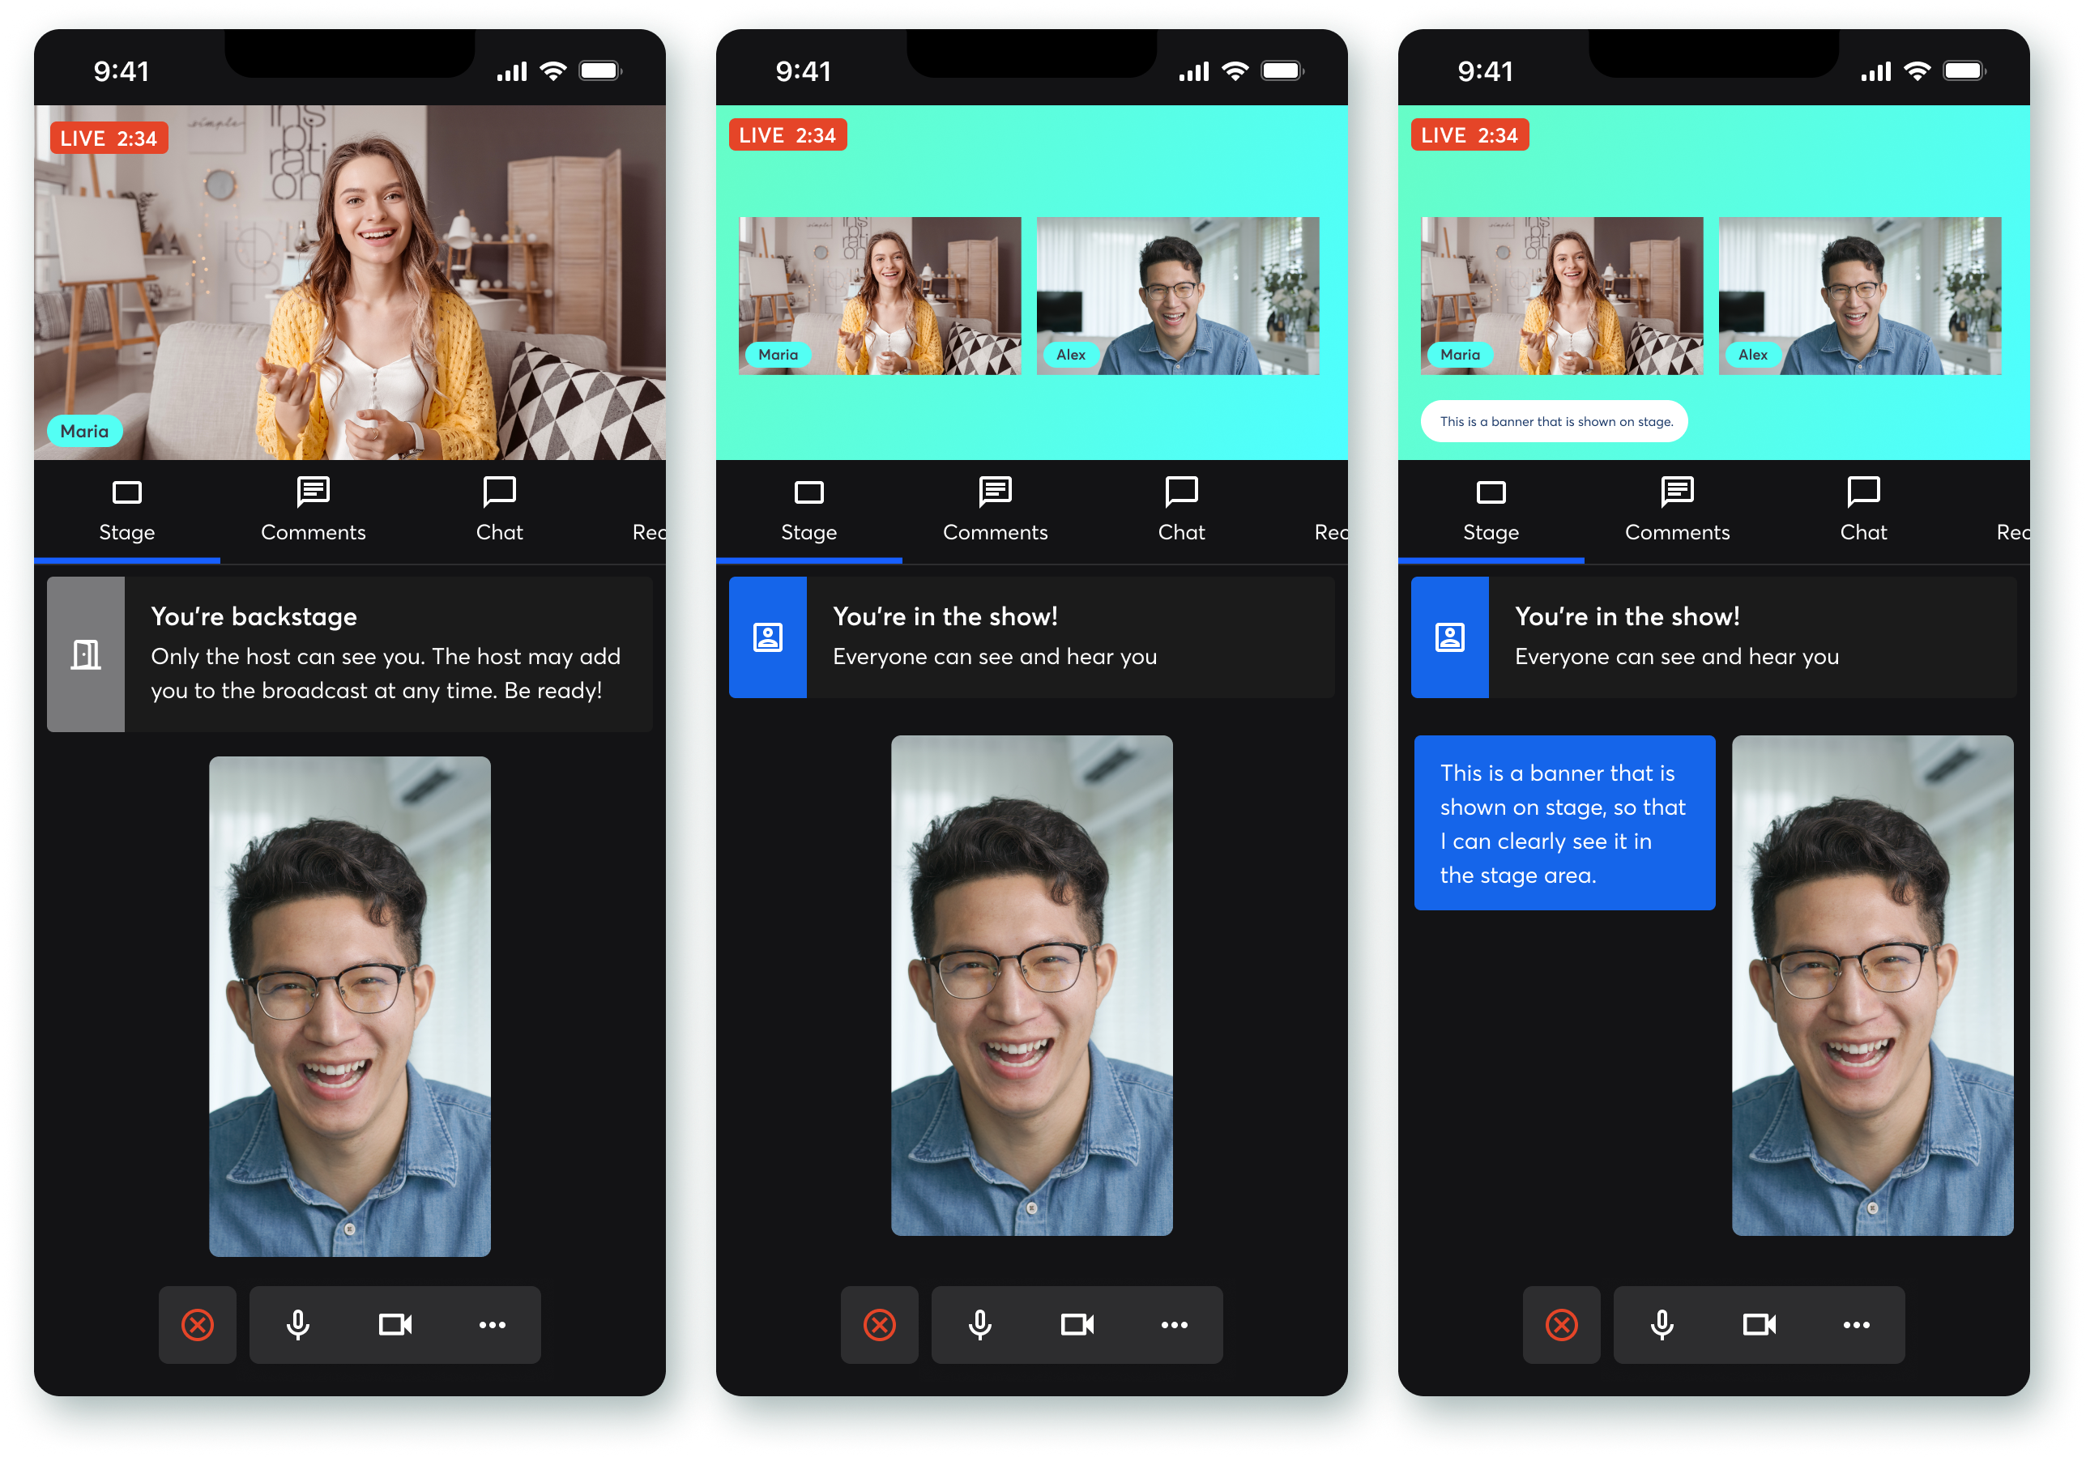
Task: Tap the red leave button on backstage screen
Action: coord(197,1324)
